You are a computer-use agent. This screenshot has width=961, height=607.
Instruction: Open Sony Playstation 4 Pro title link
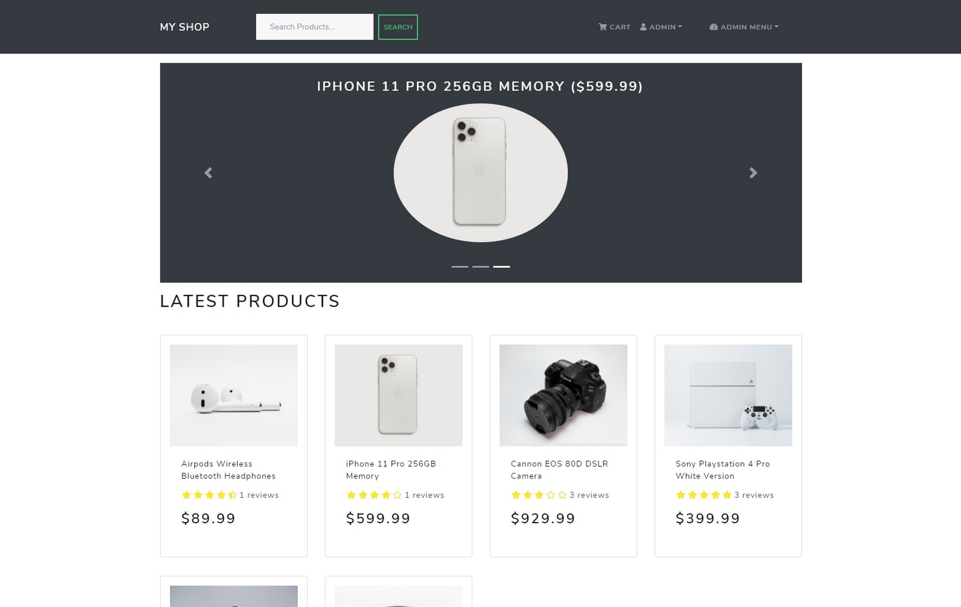pos(722,470)
